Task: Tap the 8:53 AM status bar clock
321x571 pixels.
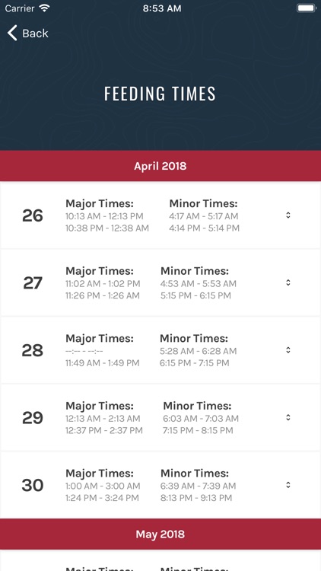Action: [x=162, y=8]
